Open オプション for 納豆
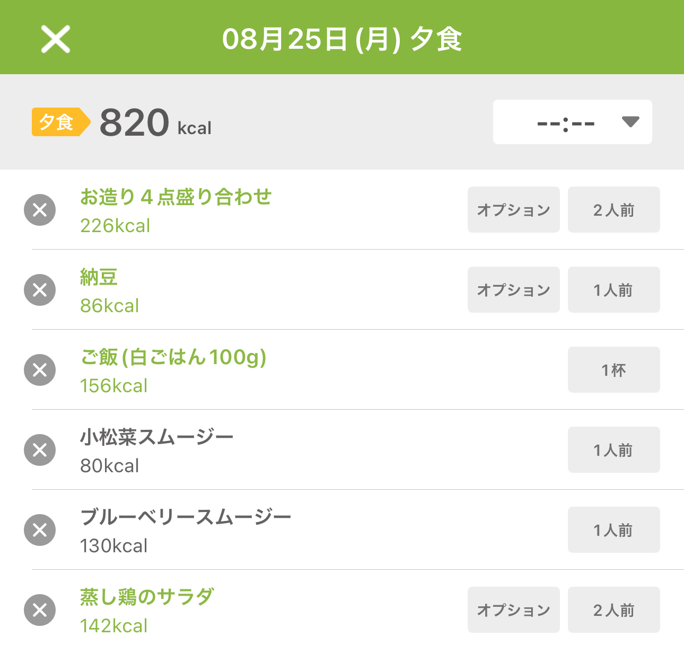 [x=514, y=289]
